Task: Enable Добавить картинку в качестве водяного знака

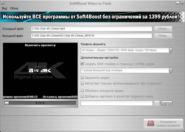Action: tap(82, 96)
